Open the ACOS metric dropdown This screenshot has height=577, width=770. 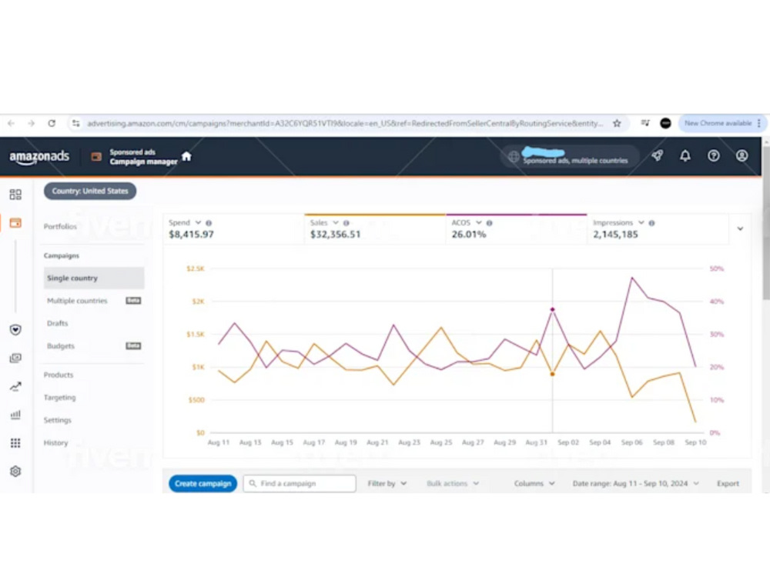[479, 223]
